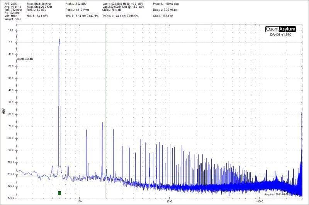Click the green marker square below the 60 Hz peak
The height and width of the screenshot is (205, 309).
point(59,193)
